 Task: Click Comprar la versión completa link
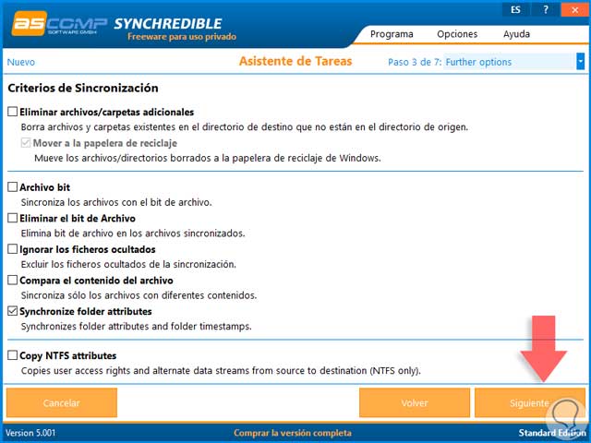(293, 433)
